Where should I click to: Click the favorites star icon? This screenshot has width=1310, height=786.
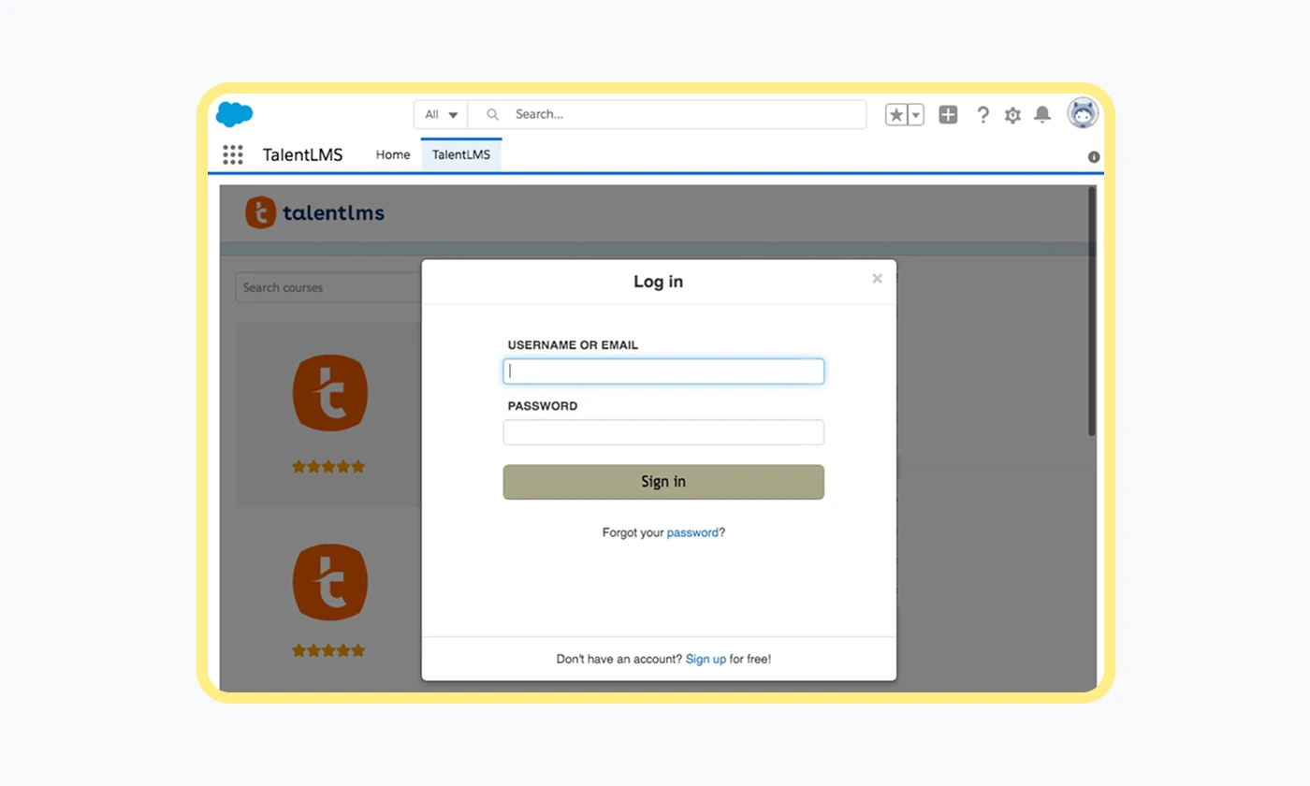896,115
